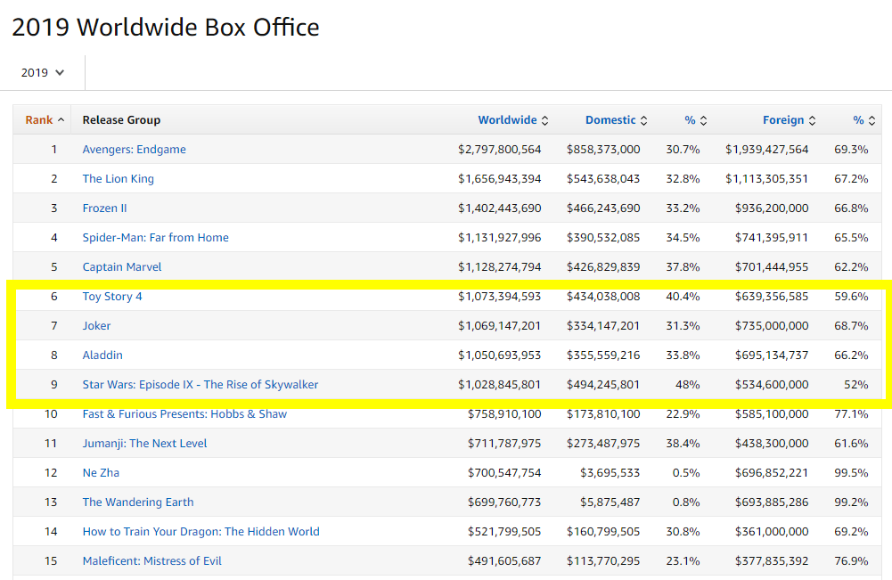Click the ascending sort arrow beside Rank
This screenshot has height=580, width=892.
pos(61,120)
